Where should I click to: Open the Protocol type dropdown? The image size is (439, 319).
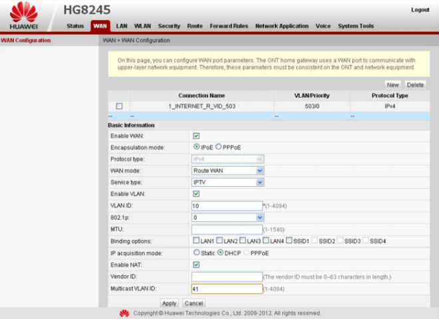[x=227, y=159]
